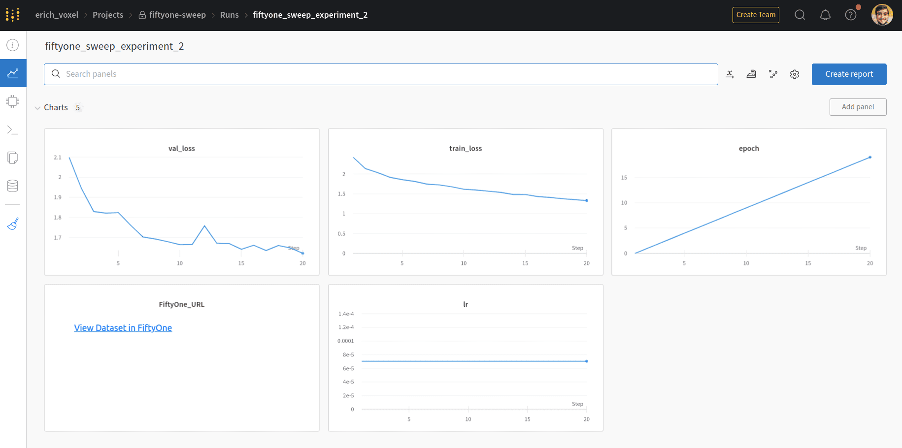This screenshot has width=902, height=448.
Task: Open the Files sidebar icon
Action: (13, 158)
